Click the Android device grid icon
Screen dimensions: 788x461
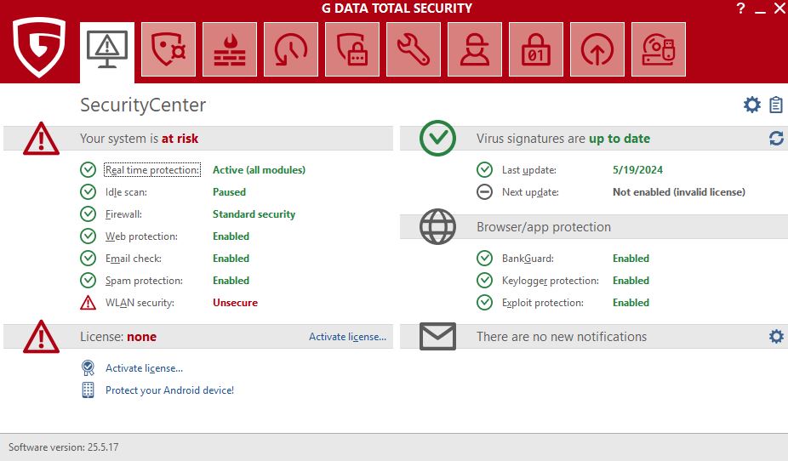[88, 390]
